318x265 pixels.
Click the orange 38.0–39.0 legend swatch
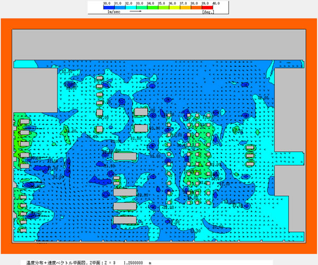[x=196, y=7]
